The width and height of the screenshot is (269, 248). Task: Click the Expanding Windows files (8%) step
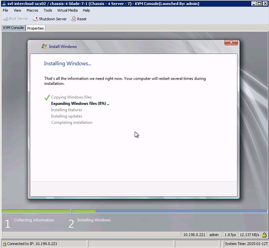point(80,104)
